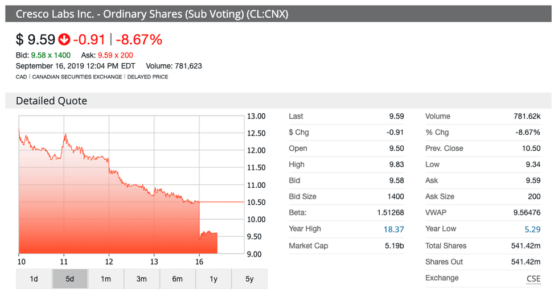
Task: Click the date 16 marker on chart axis
Action: click(x=200, y=262)
